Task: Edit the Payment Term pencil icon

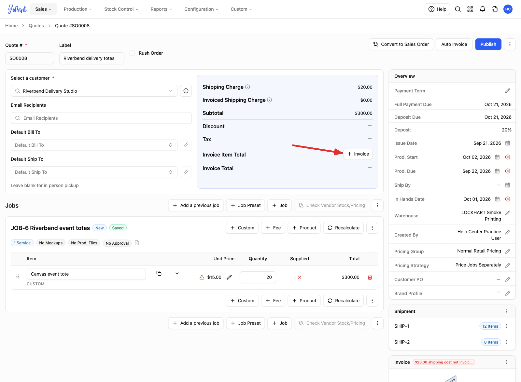Action: (508, 91)
